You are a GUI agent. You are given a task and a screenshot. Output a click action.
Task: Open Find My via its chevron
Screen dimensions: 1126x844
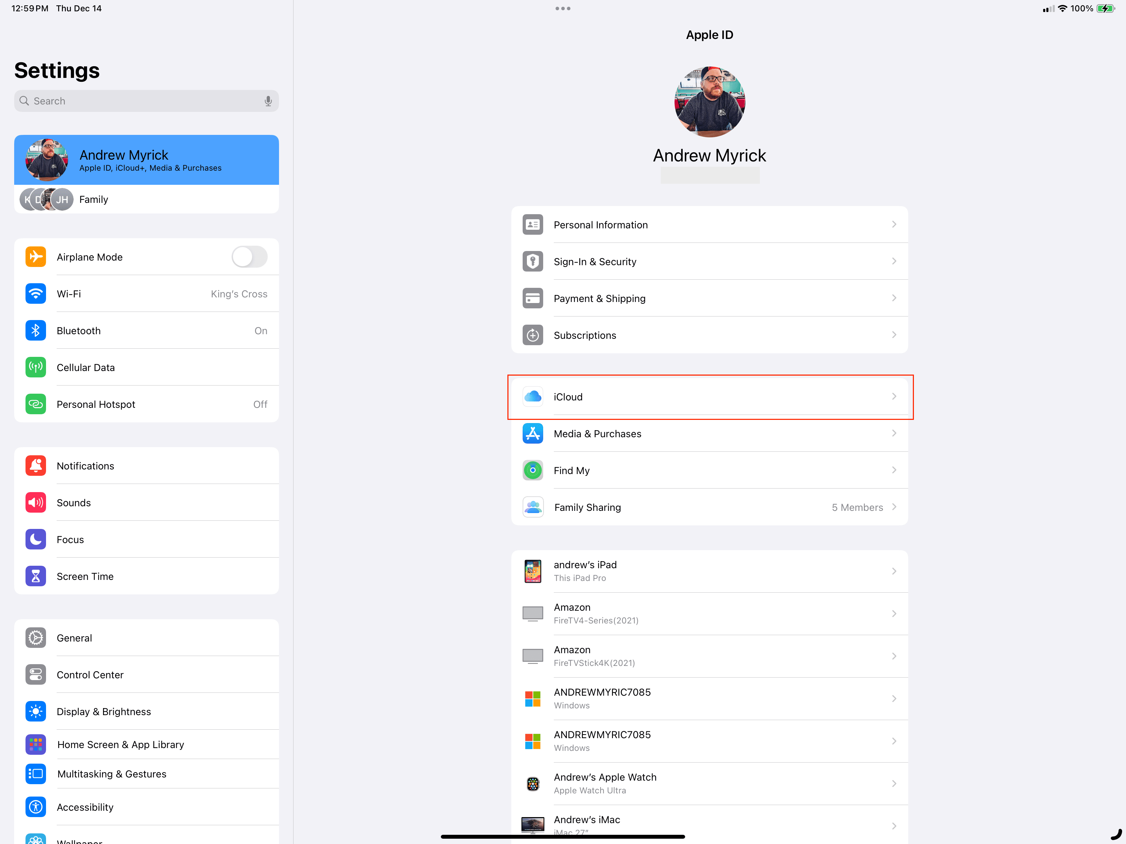894,470
